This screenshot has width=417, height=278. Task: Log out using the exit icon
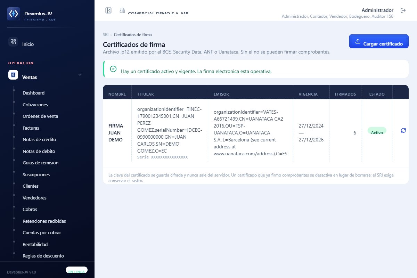tap(403, 10)
